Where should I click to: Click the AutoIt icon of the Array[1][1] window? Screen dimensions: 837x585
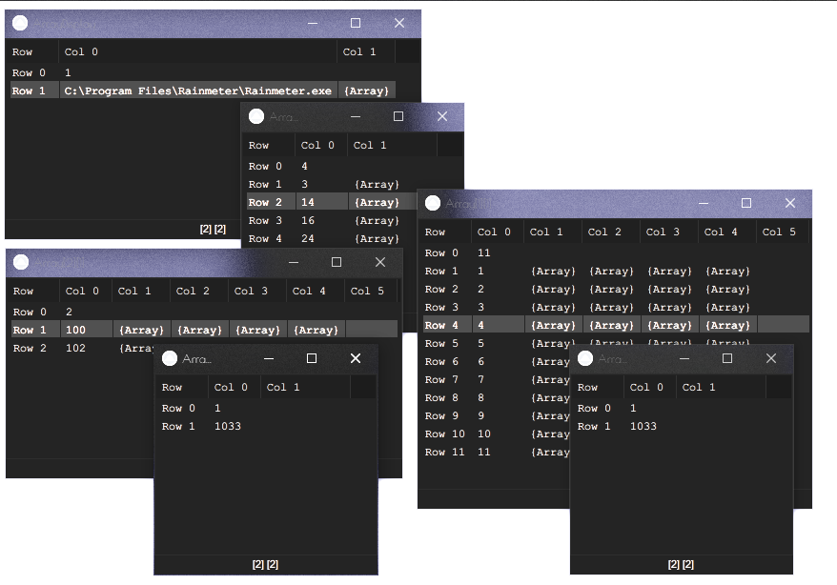[433, 203]
